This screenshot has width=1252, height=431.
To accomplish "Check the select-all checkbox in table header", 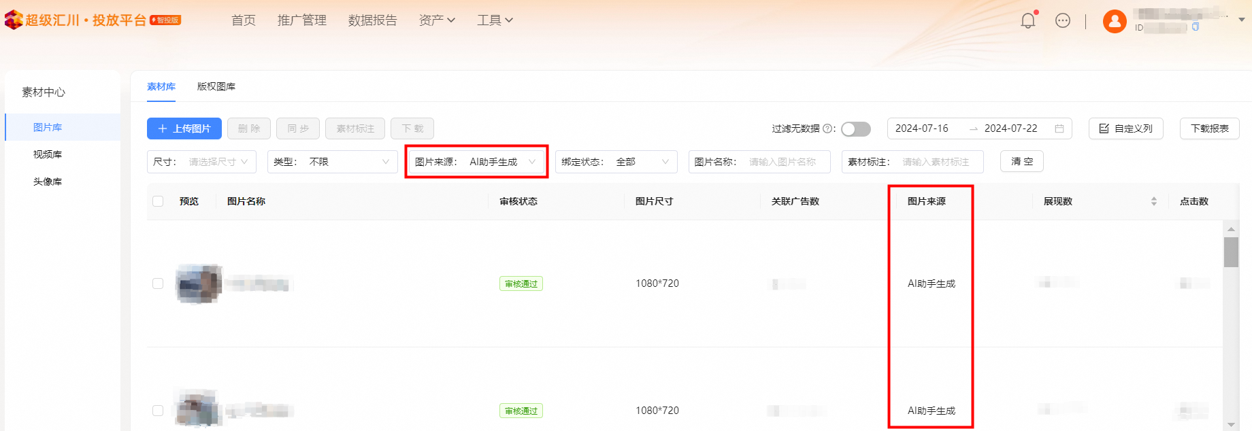I will click(x=158, y=201).
